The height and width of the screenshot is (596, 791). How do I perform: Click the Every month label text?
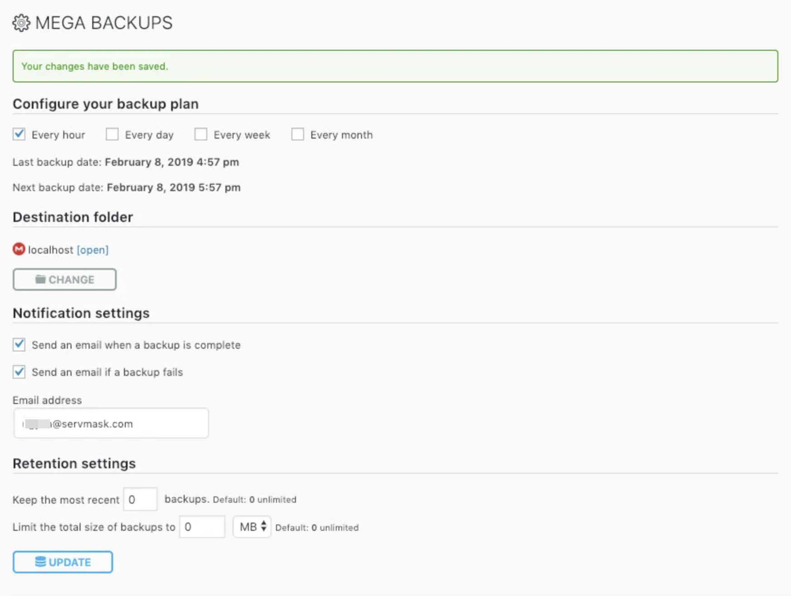(x=341, y=135)
